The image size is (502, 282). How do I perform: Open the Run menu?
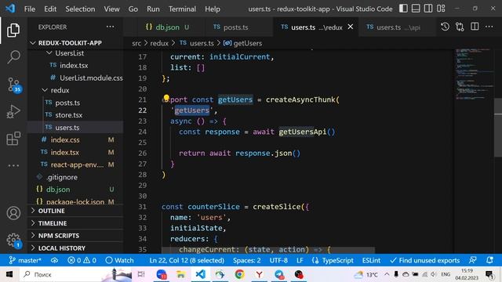click(153, 9)
